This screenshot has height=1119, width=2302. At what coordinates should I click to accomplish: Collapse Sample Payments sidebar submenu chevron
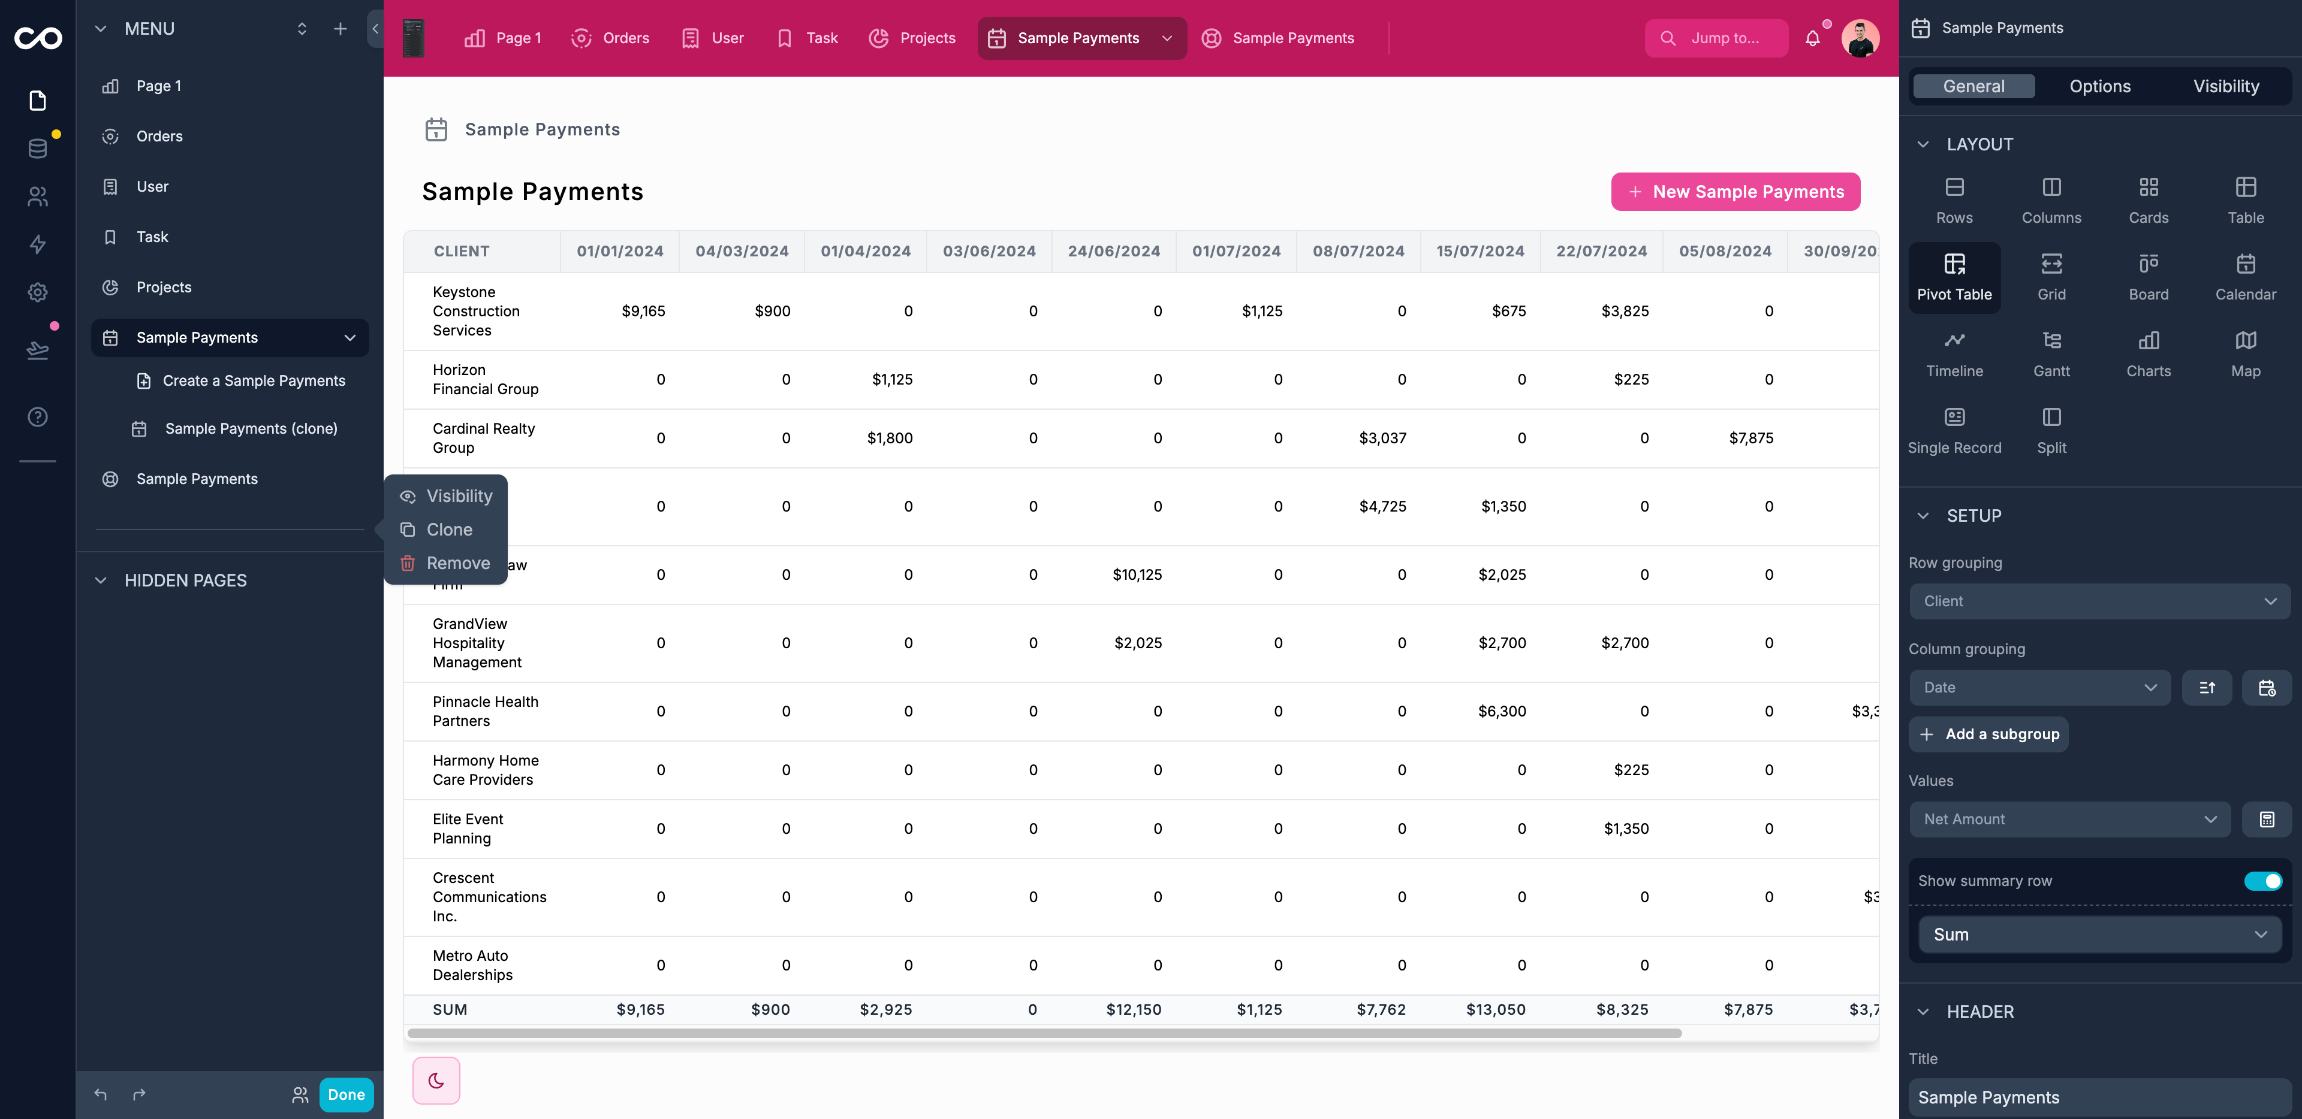[x=349, y=338]
